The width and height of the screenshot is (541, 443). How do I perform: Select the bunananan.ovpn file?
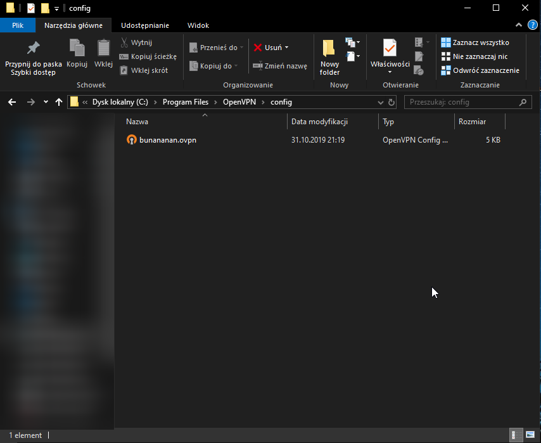click(167, 140)
